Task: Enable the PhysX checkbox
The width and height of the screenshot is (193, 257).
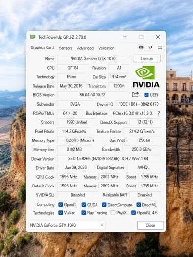Action: [x=113, y=213]
